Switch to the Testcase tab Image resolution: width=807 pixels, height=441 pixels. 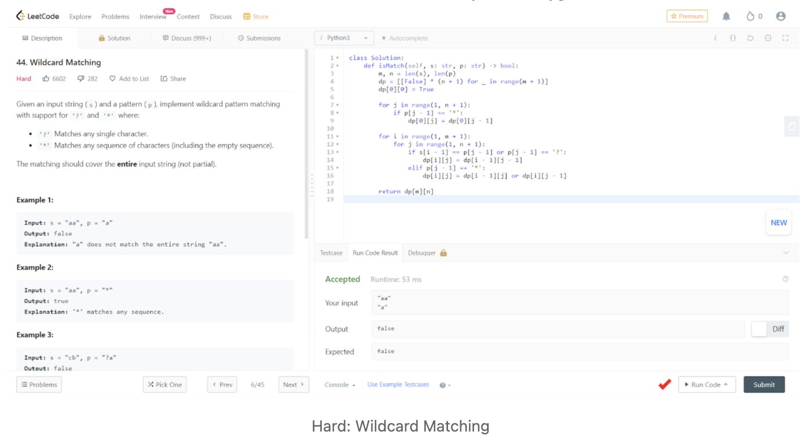tap(331, 253)
